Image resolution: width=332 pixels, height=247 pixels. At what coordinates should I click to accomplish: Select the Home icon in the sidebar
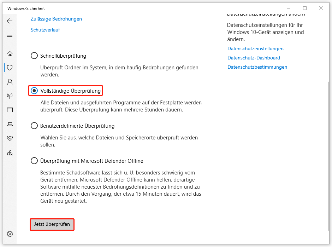[10, 53]
